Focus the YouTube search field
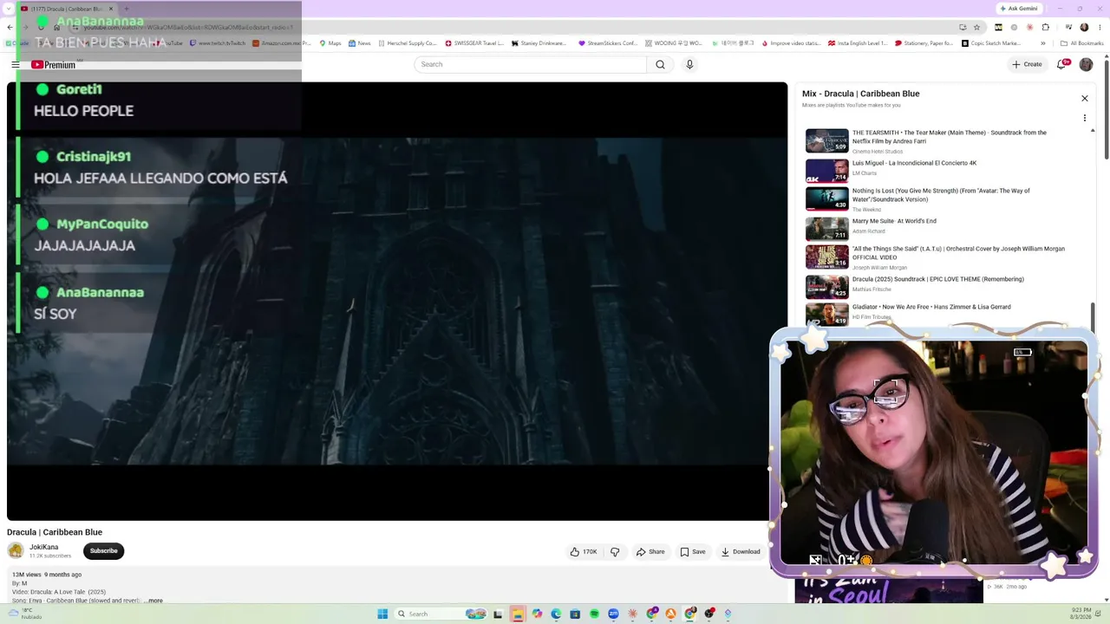 click(x=531, y=64)
